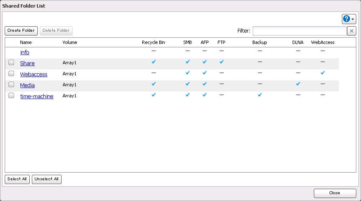Select the Media row checkbox
The height and width of the screenshot is (201, 361).
click(x=11, y=85)
